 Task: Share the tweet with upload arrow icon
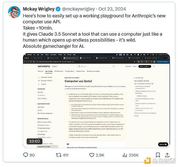point(167,155)
